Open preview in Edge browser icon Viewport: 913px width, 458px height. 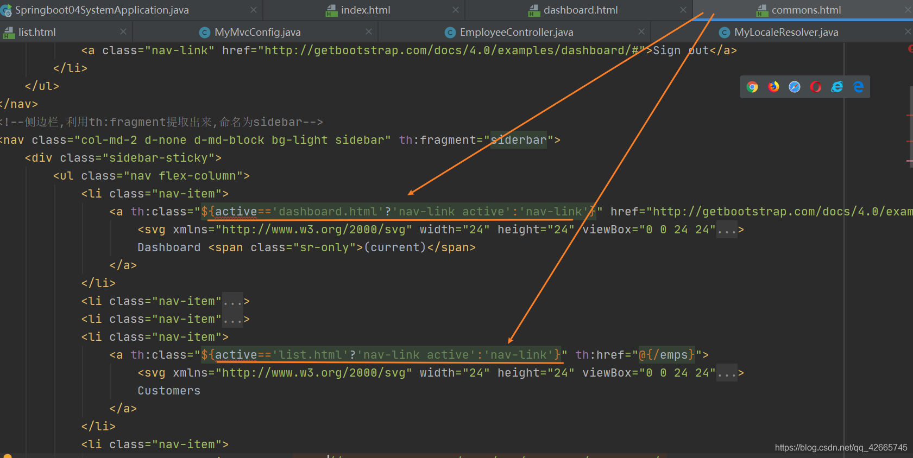858,87
